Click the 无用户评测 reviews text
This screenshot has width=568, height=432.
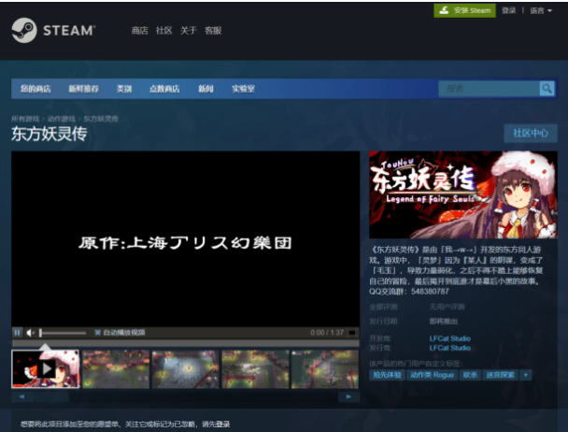[447, 308]
